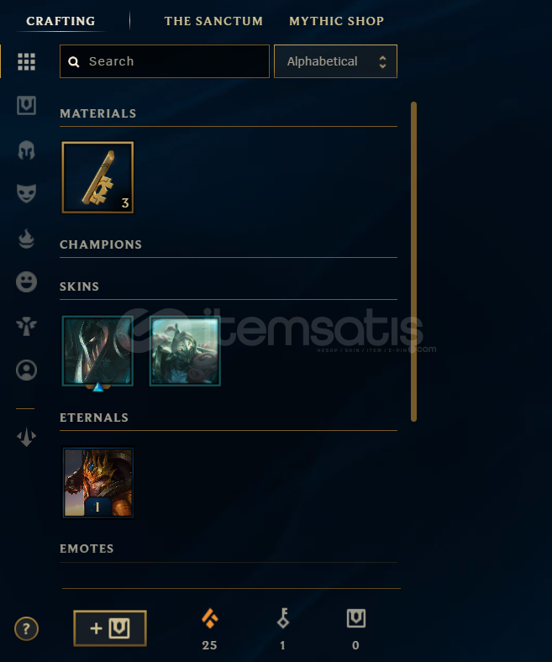
Task: Show ward skins flame filter
Action: tap(26, 239)
